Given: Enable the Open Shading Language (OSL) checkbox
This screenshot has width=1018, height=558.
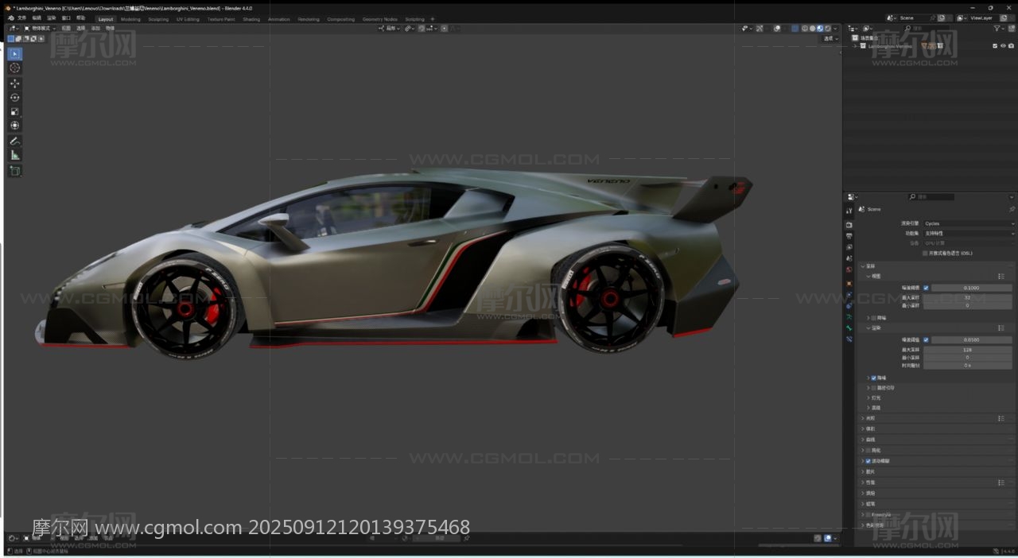Looking at the screenshot, I should [x=925, y=253].
